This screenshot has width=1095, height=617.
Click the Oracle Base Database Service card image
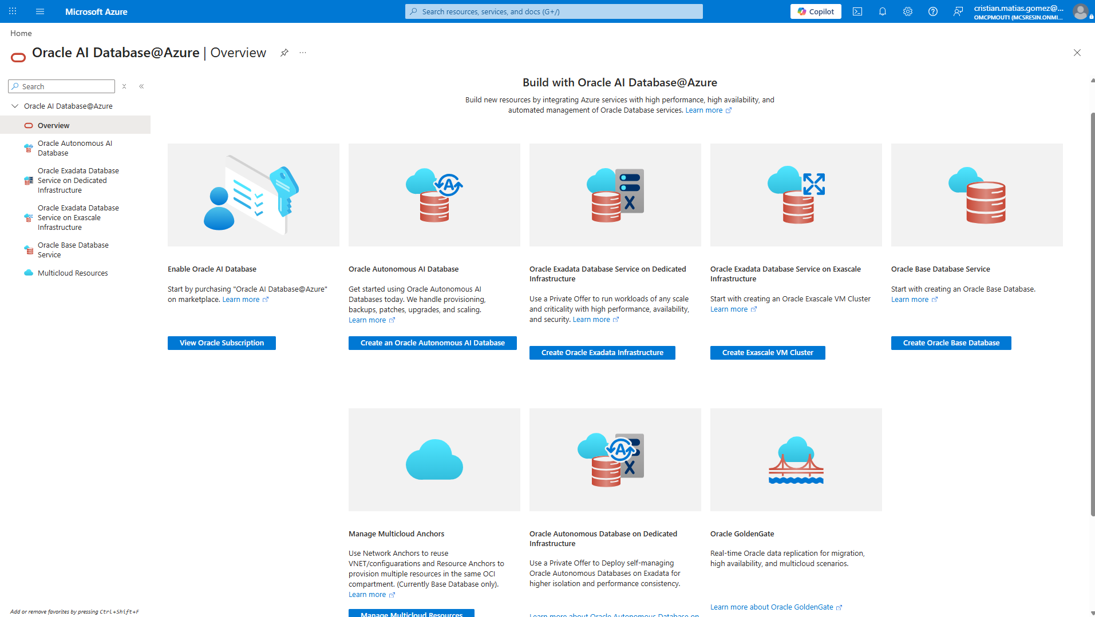pos(977,195)
